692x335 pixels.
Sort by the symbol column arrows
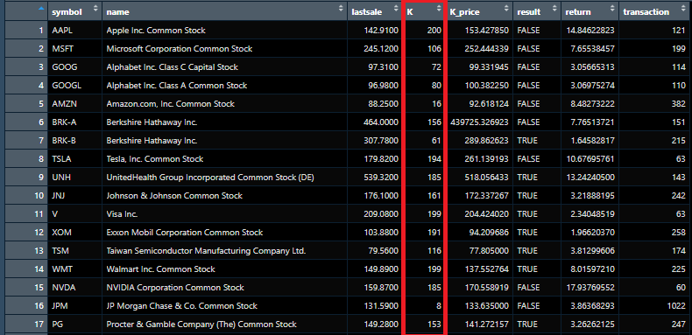95,8
